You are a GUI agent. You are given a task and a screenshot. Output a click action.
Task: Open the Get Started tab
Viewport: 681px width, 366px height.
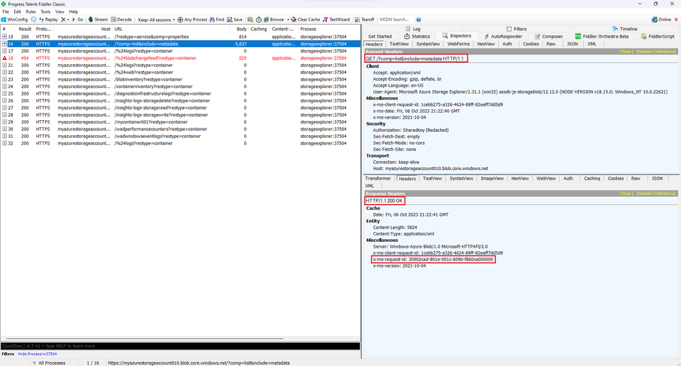point(380,36)
